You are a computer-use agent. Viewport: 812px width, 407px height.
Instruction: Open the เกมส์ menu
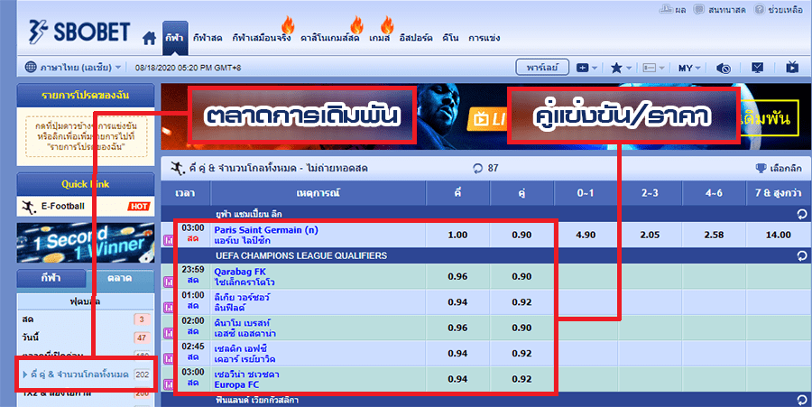[x=380, y=38]
